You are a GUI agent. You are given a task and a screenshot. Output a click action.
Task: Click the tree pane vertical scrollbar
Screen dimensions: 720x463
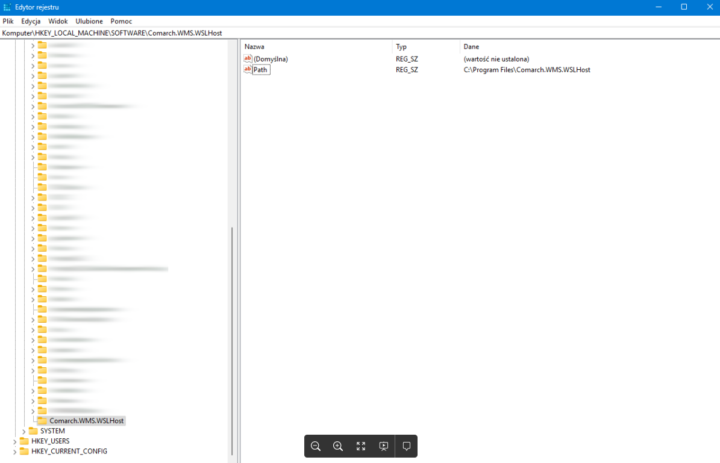click(232, 341)
